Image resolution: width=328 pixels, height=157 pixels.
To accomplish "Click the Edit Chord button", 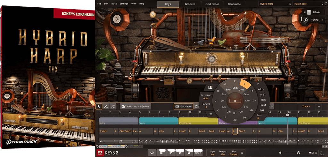I will (x=183, y=106).
